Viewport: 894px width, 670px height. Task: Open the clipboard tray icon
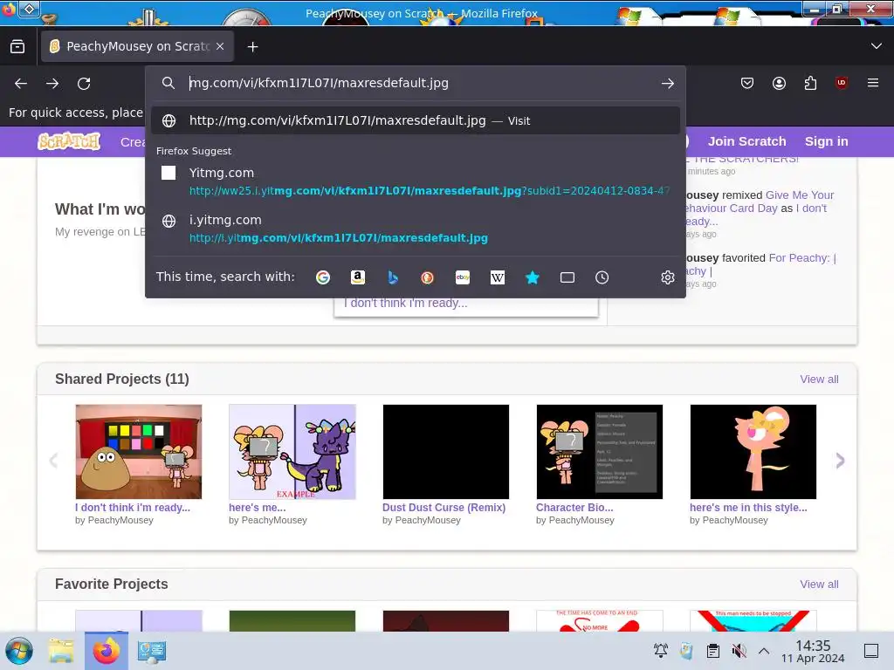712,651
